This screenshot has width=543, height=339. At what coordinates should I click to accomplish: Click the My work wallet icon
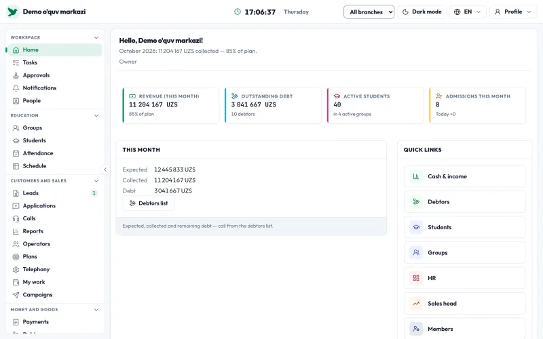tap(16, 282)
